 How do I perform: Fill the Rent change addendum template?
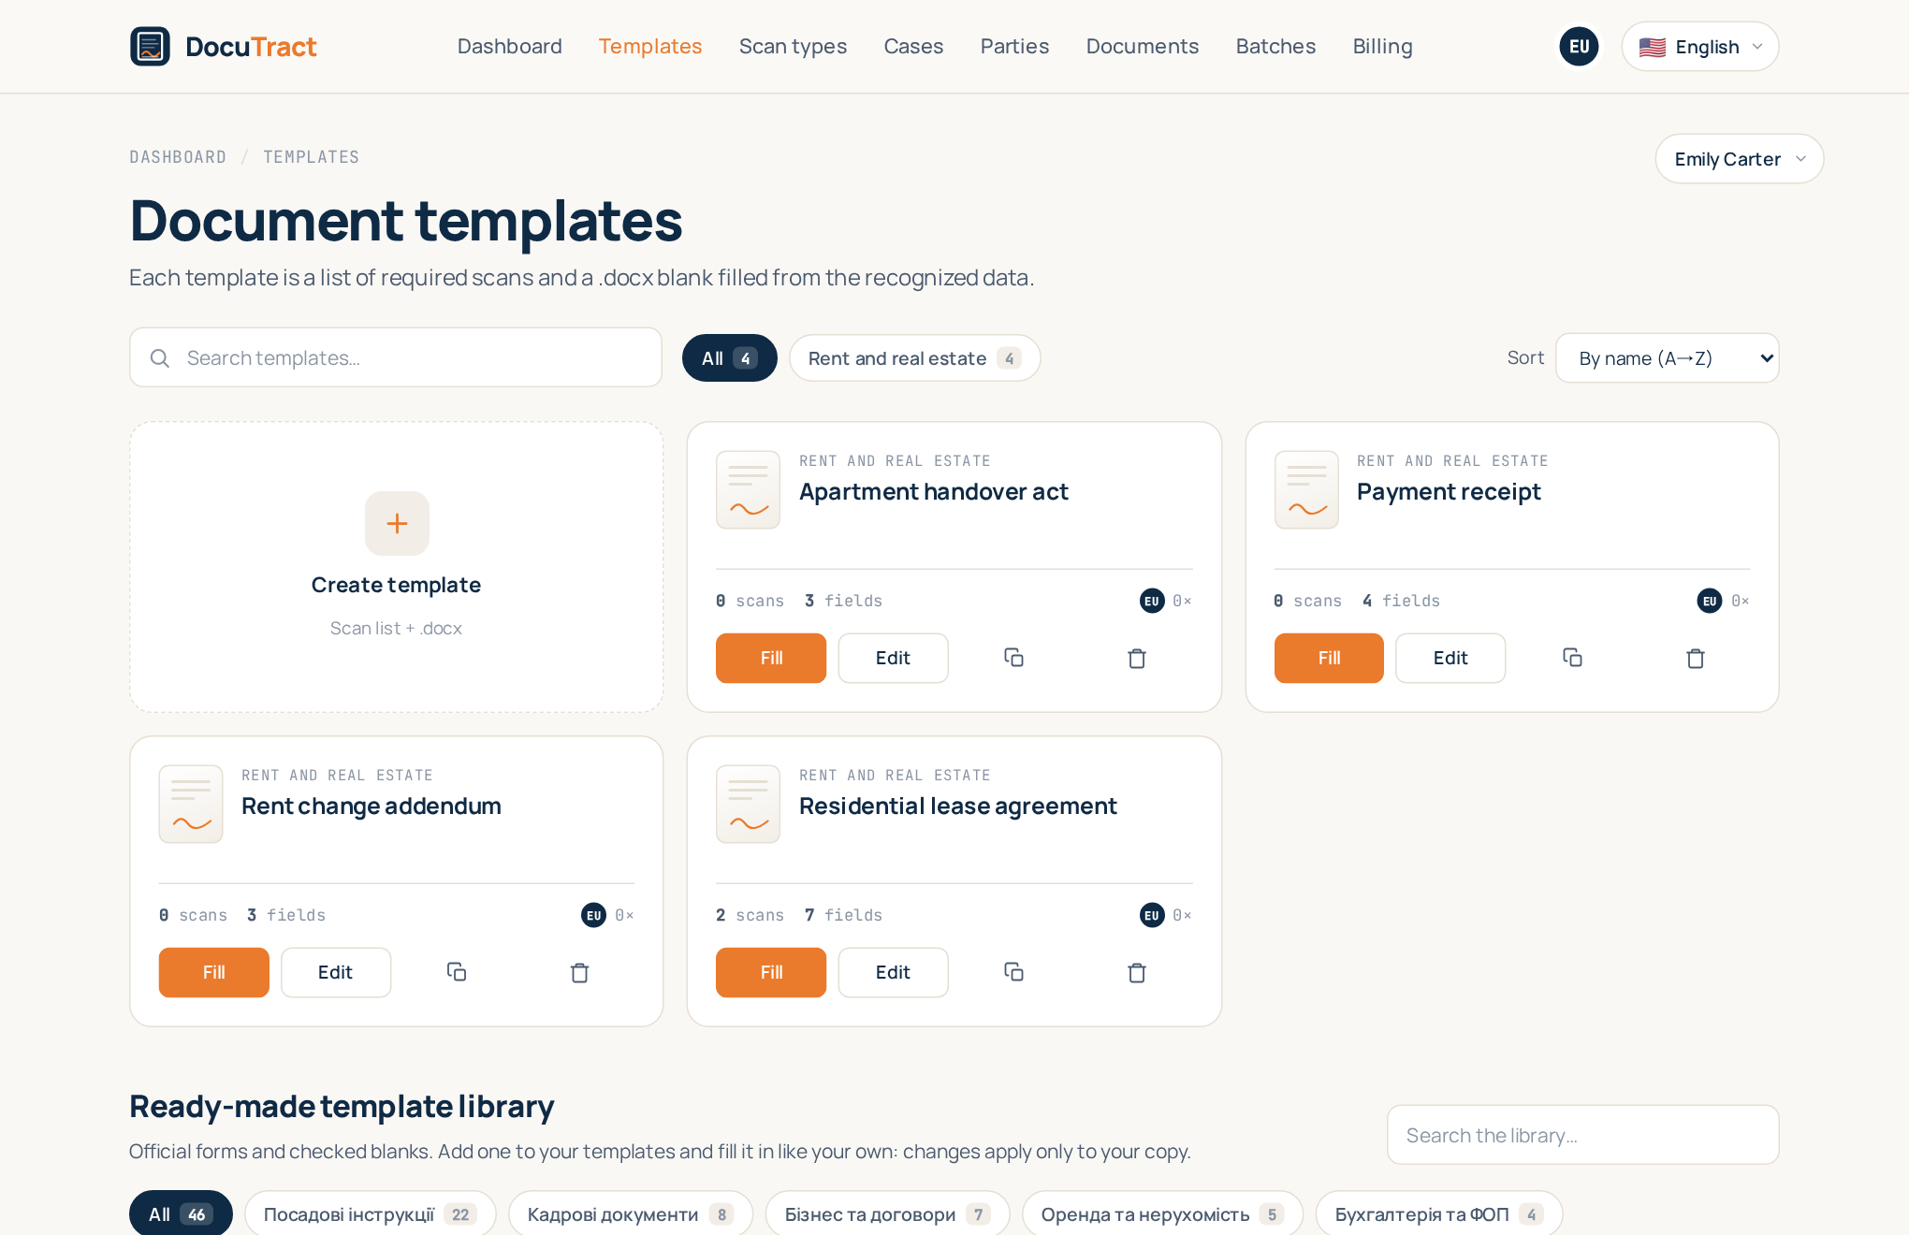click(x=214, y=972)
